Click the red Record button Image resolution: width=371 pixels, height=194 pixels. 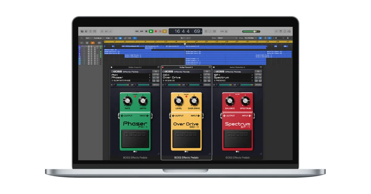point(156,31)
